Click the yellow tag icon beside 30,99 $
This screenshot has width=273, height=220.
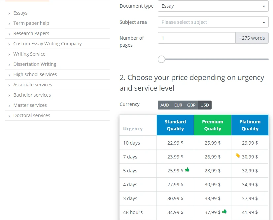point(238,156)
